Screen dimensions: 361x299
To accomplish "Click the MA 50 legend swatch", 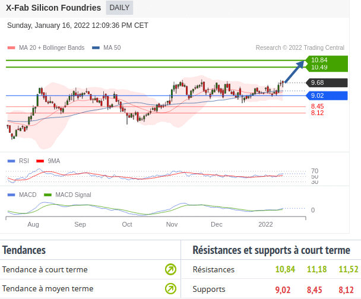I will [x=96, y=48].
